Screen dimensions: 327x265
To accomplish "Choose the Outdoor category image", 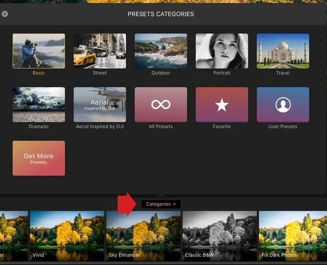I will click(161, 51).
